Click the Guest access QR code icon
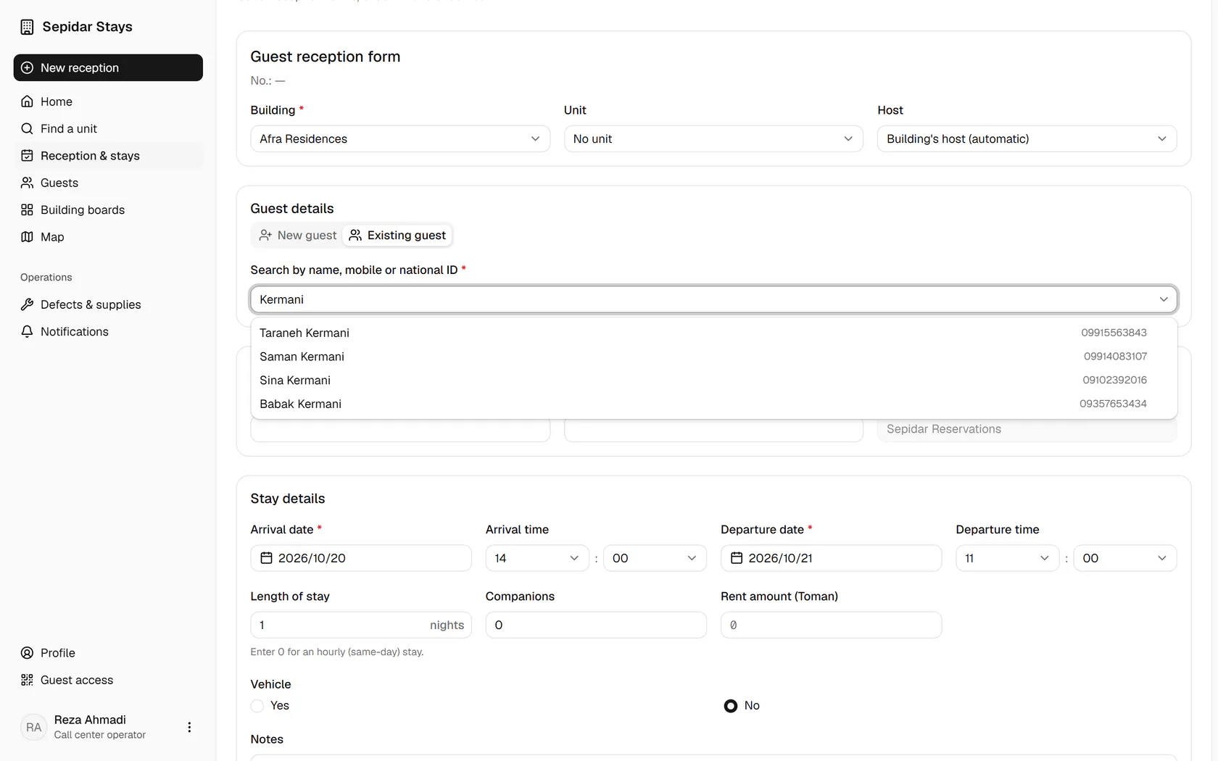The image size is (1218, 761). pyautogui.click(x=27, y=680)
